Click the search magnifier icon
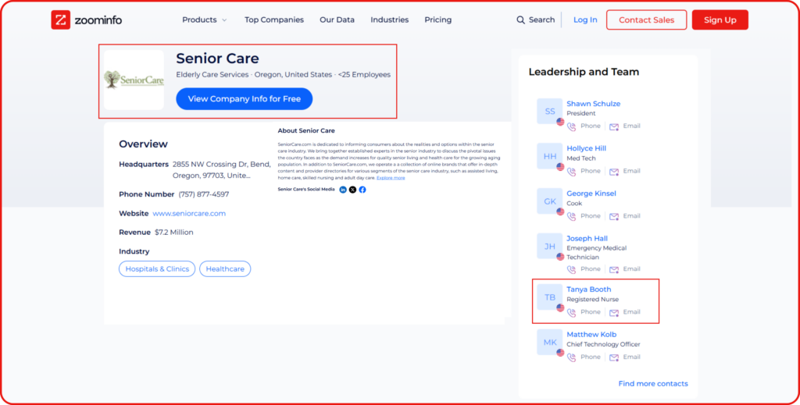This screenshot has height=405, width=800. tap(520, 20)
